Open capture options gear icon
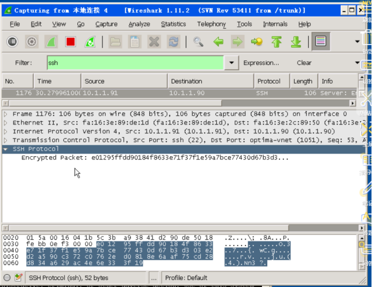This screenshot has height=287, width=372. point(32,42)
